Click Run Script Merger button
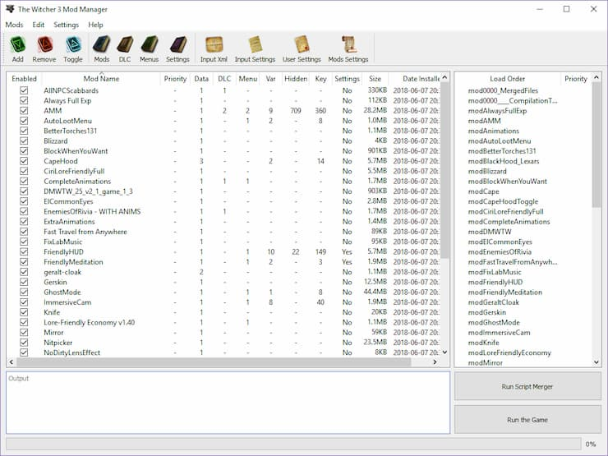 tap(527, 386)
